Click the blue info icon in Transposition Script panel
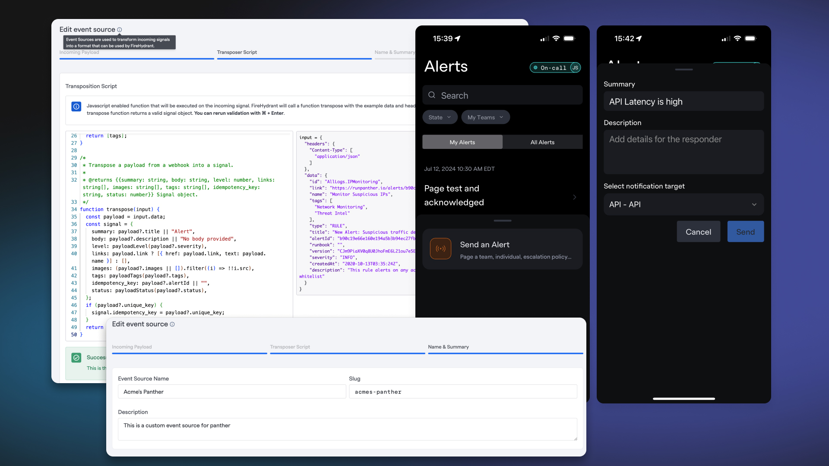This screenshot has height=466, width=829. tap(76, 107)
